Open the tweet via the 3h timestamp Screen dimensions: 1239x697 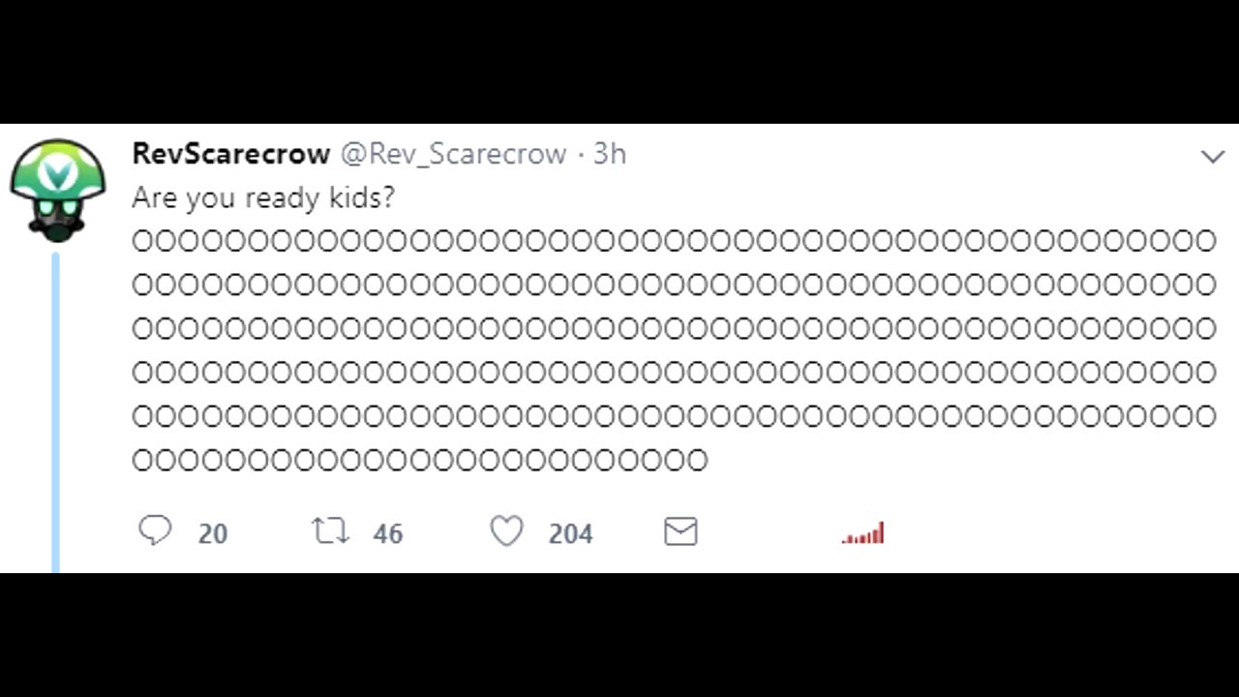[610, 154]
